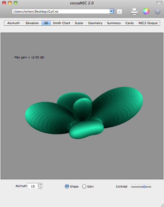Increase azimuth with stepper up arrow

(40, 184)
